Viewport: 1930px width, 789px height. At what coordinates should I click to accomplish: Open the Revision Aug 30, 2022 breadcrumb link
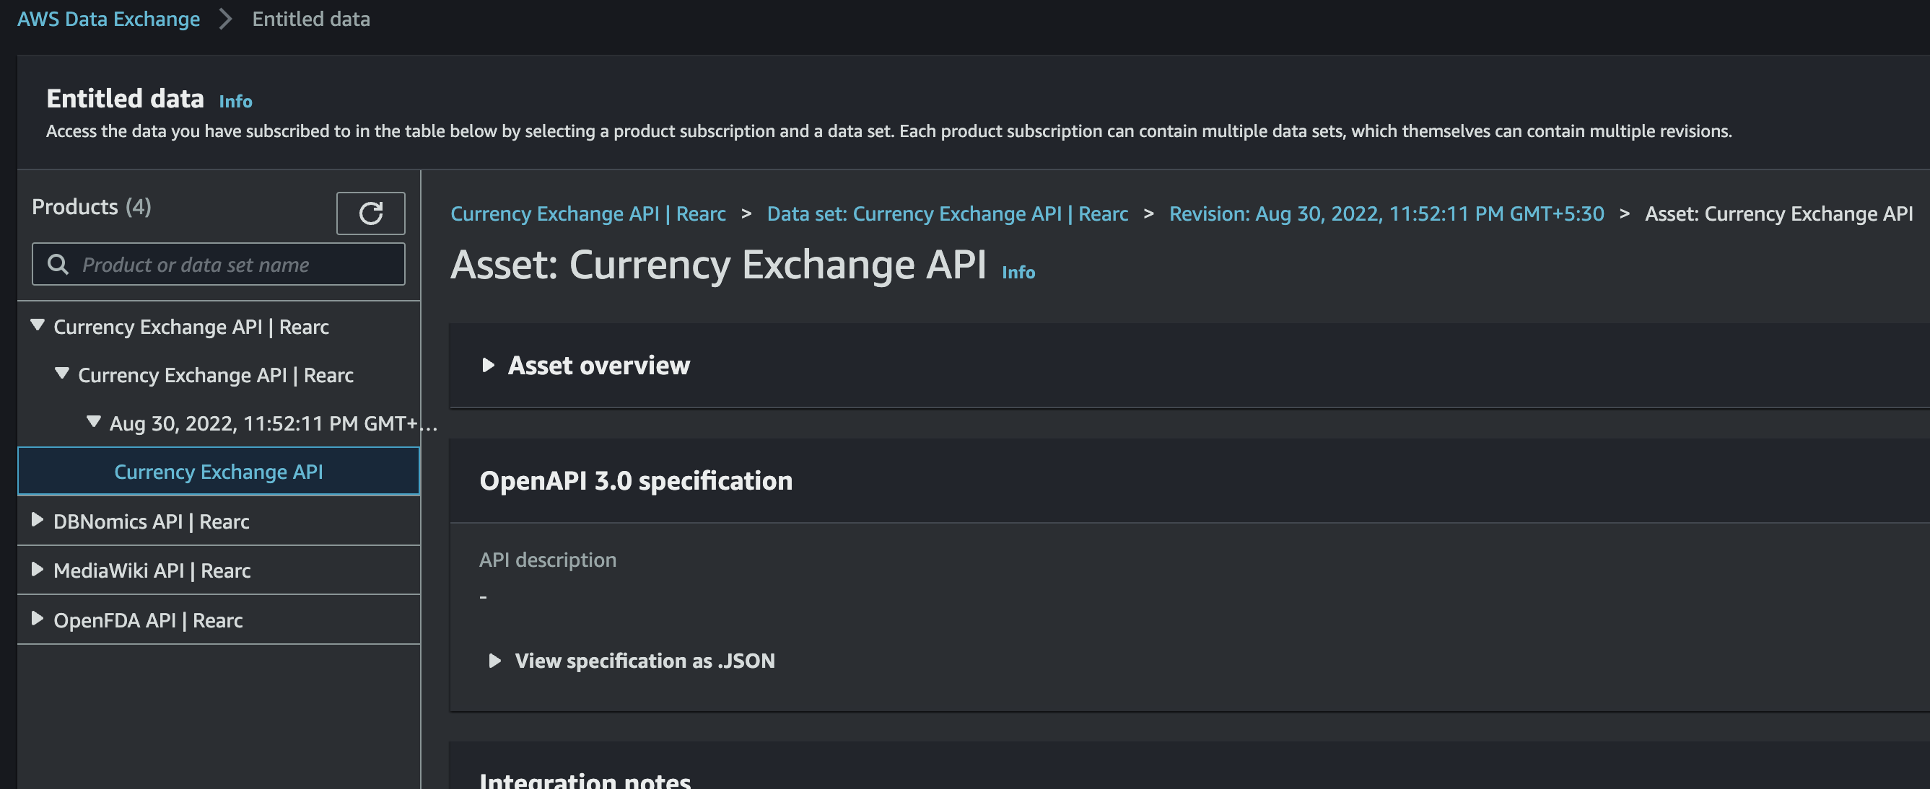[x=1385, y=213]
